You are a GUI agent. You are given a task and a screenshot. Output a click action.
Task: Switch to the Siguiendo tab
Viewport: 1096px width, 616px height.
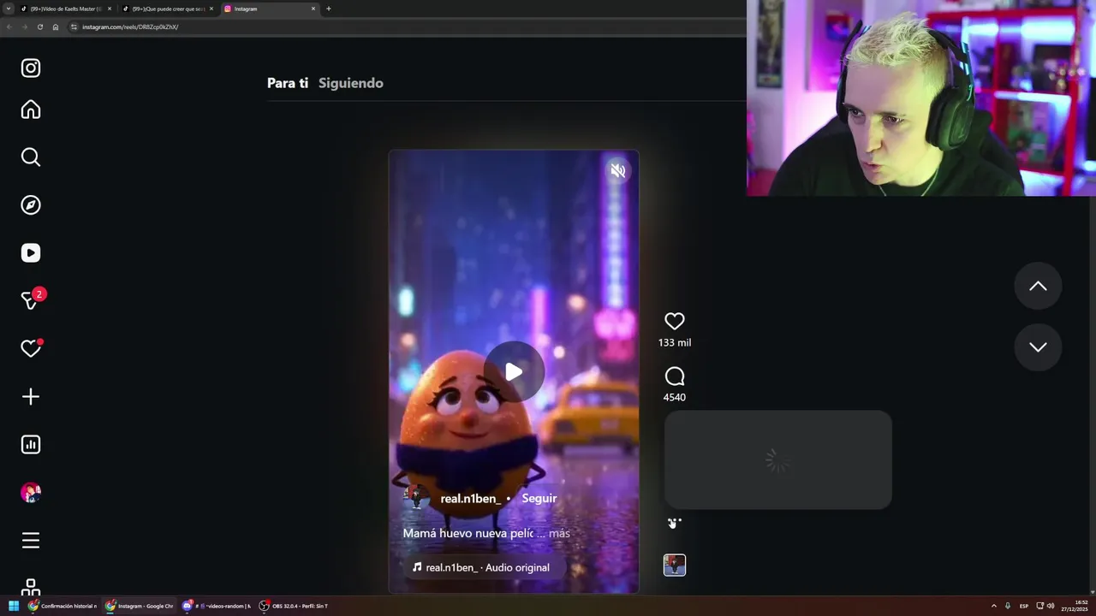[351, 83]
